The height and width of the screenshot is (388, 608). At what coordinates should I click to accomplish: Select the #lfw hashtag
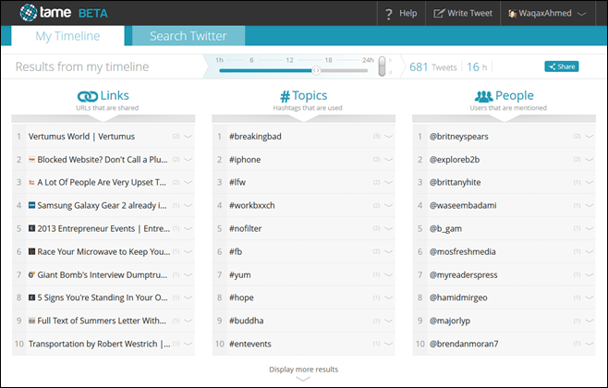pyautogui.click(x=237, y=182)
